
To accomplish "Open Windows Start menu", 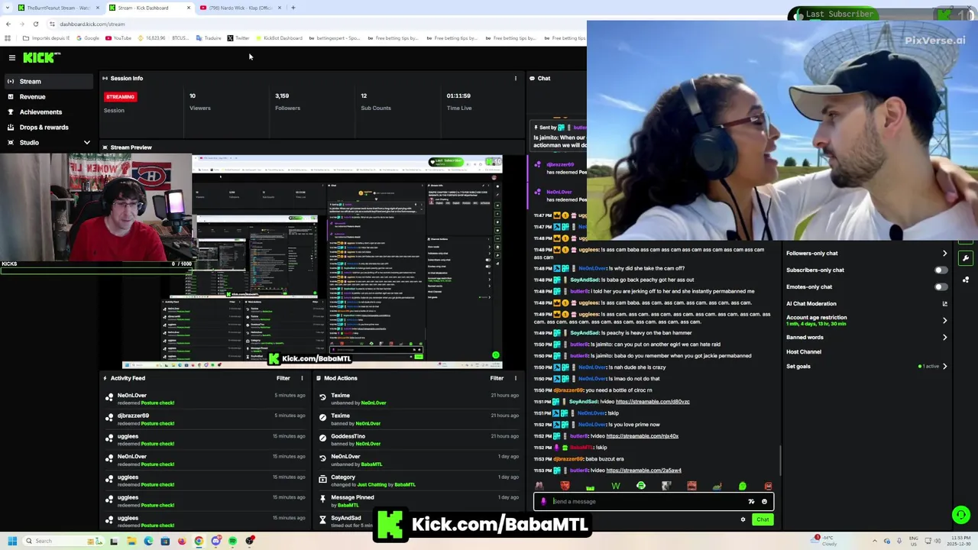I will pos(11,541).
